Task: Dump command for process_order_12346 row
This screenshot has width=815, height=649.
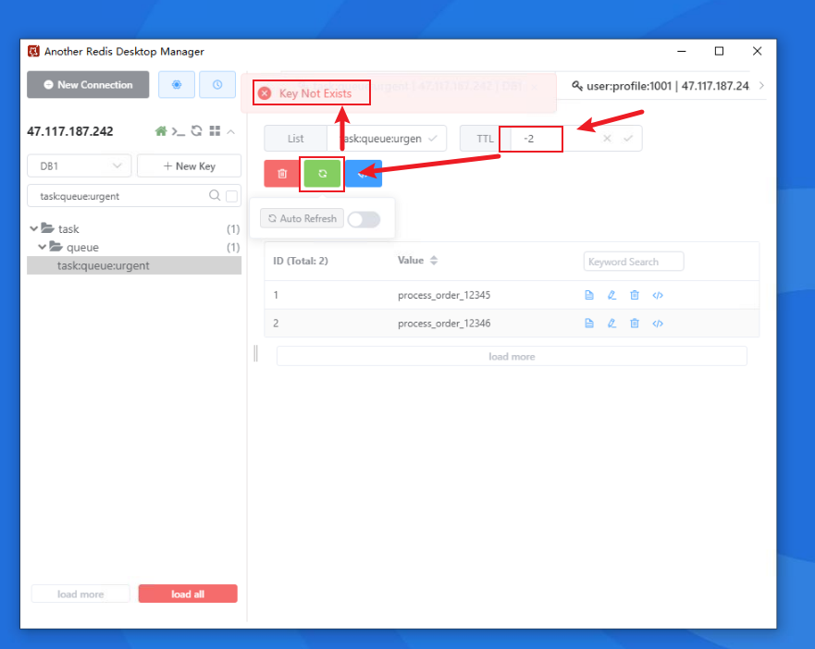Action: click(658, 324)
